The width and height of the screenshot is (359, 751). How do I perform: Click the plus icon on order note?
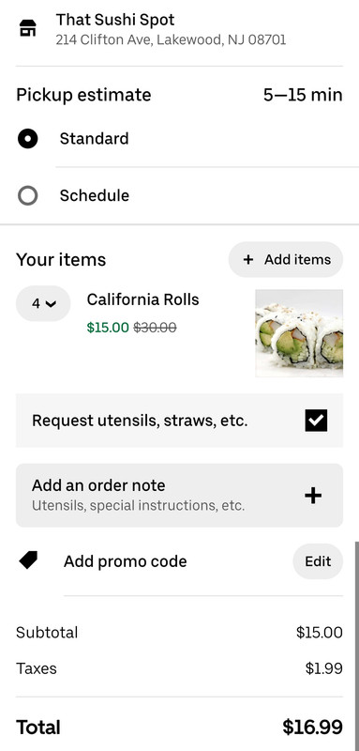point(313,496)
